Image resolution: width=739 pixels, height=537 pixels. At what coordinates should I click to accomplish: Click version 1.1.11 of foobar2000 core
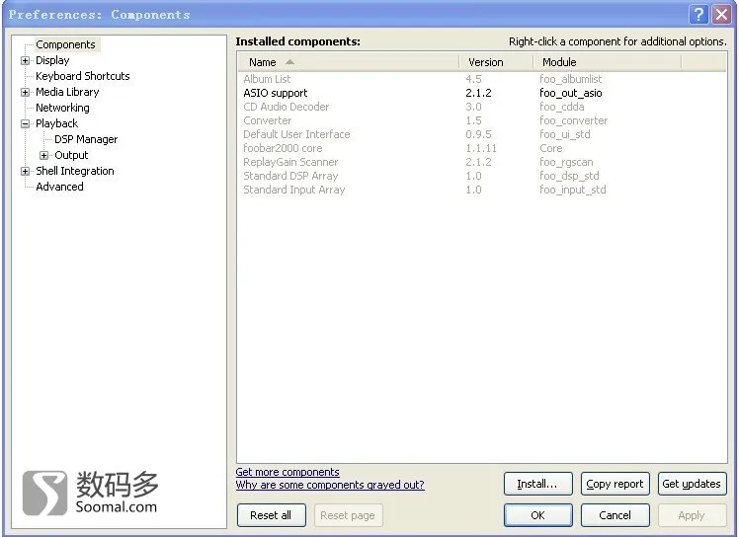click(x=481, y=148)
